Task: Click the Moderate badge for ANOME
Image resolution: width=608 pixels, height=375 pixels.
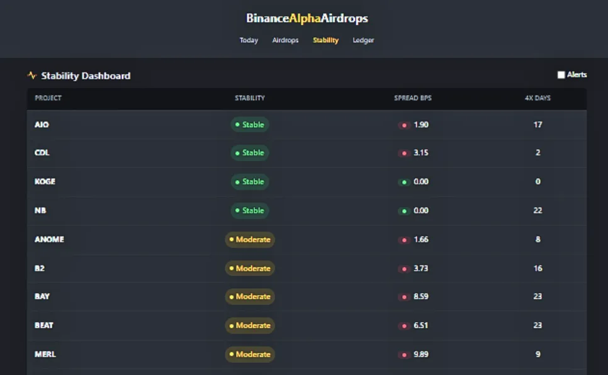Action: coord(250,240)
